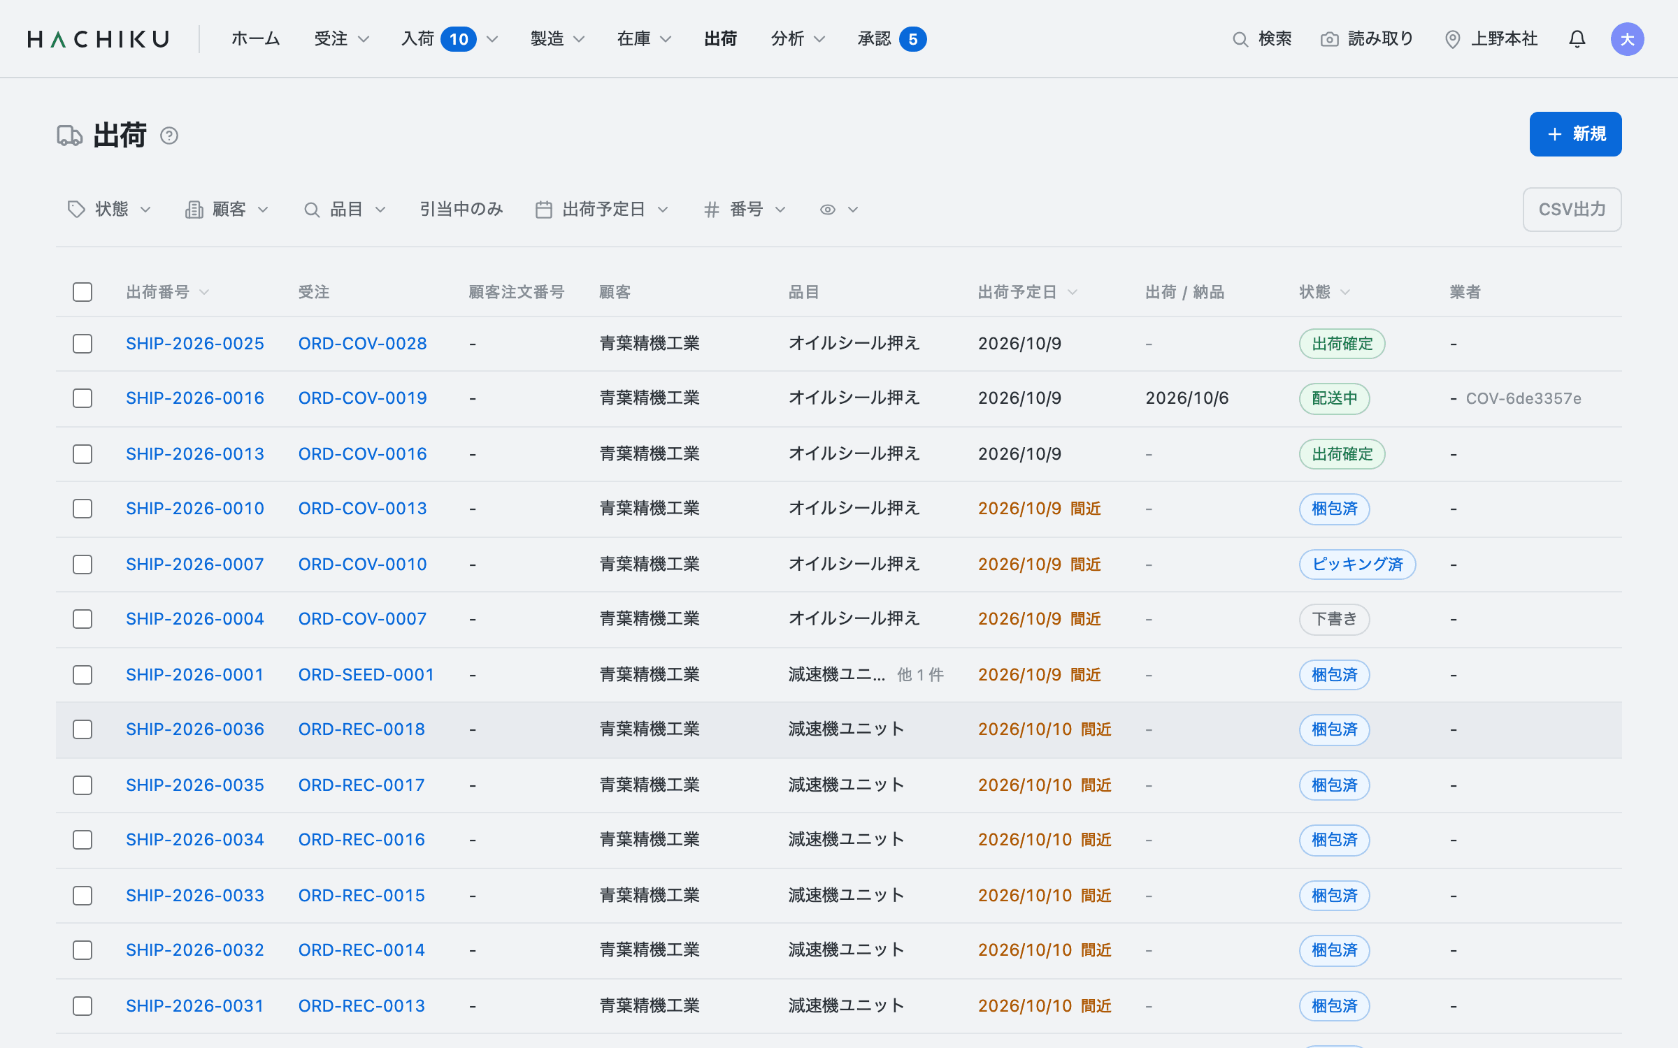Select the checkbox for SHIP-2026-0025
Screen dimensions: 1678x1048
pyautogui.click(x=83, y=344)
